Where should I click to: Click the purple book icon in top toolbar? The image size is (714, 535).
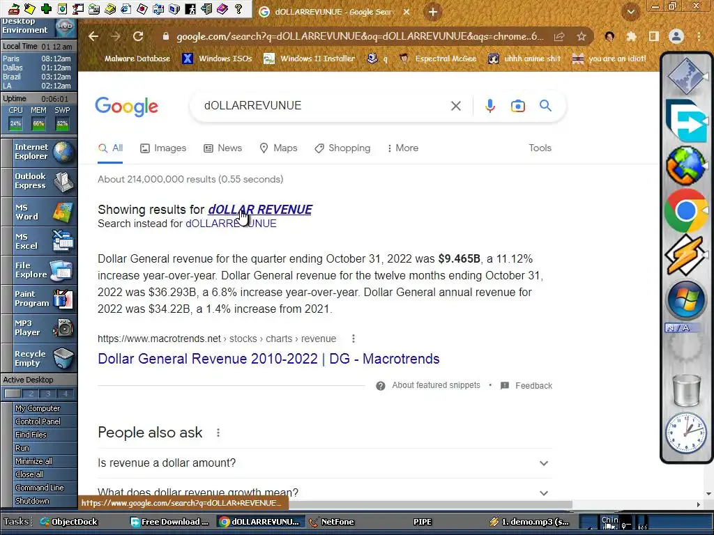222,8
